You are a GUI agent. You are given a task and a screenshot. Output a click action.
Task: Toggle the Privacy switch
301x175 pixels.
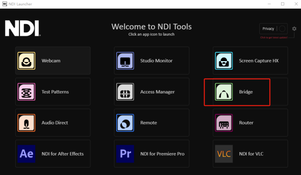point(282,29)
